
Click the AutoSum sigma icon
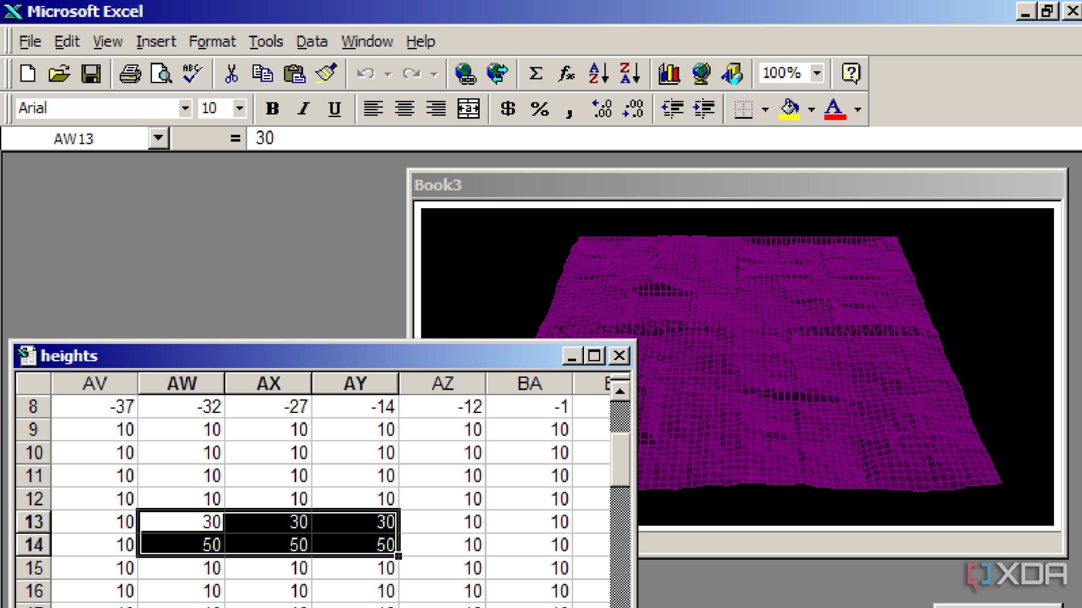coord(536,74)
